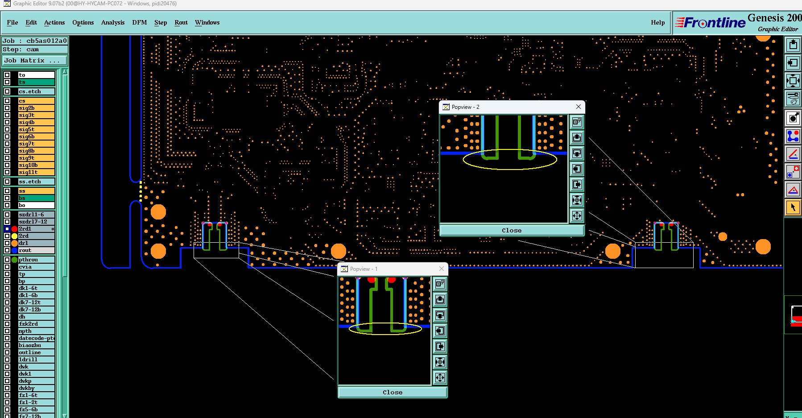The height and width of the screenshot is (418, 802).
Task: Open the Analysis menu
Action: click(x=113, y=22)
